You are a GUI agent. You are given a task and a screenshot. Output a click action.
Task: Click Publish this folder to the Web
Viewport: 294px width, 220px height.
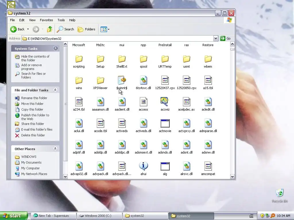(35, 117)
